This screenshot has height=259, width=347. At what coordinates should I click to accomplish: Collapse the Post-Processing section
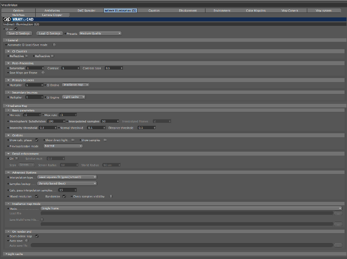pyautogui.click(x=8, y=63)
